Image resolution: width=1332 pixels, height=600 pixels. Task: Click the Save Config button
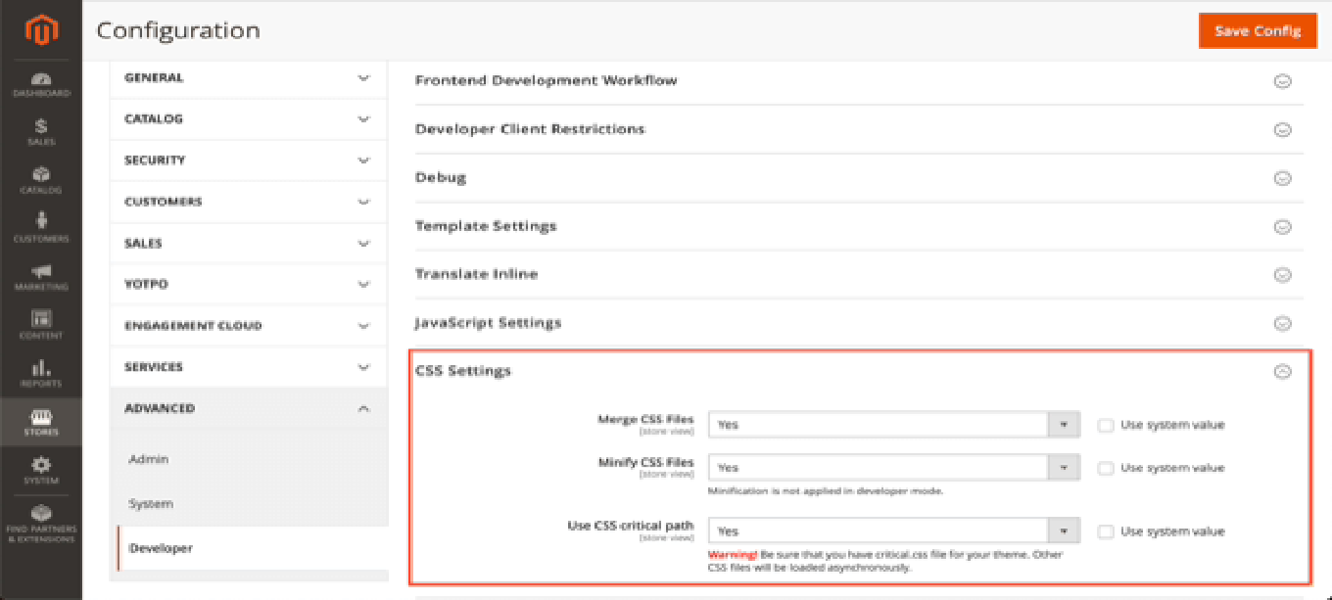point(1258,30)
